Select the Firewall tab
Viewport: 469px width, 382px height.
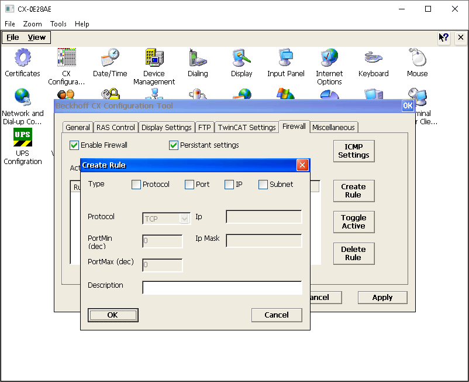(294, 127)
